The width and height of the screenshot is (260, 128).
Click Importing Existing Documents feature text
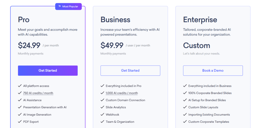click(209, 115)
